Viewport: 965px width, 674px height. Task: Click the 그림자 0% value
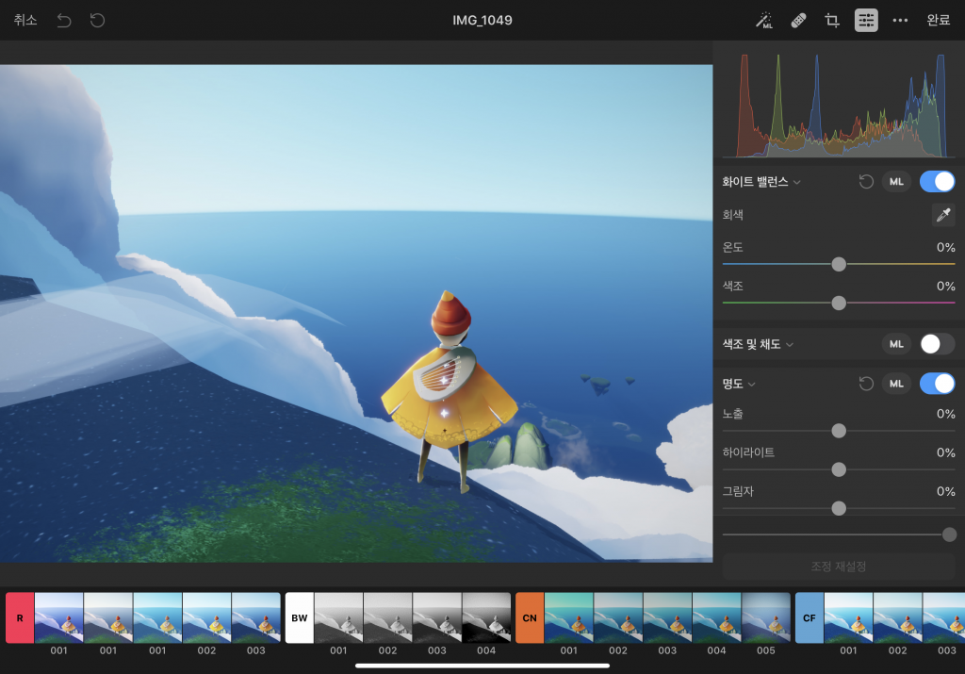946,492
